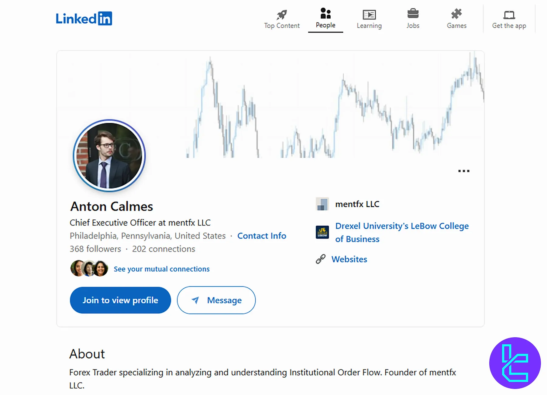This screenshot has height=395, width=547.
Task: Open the Contact Info link
Action: click(x=262, y=235)
